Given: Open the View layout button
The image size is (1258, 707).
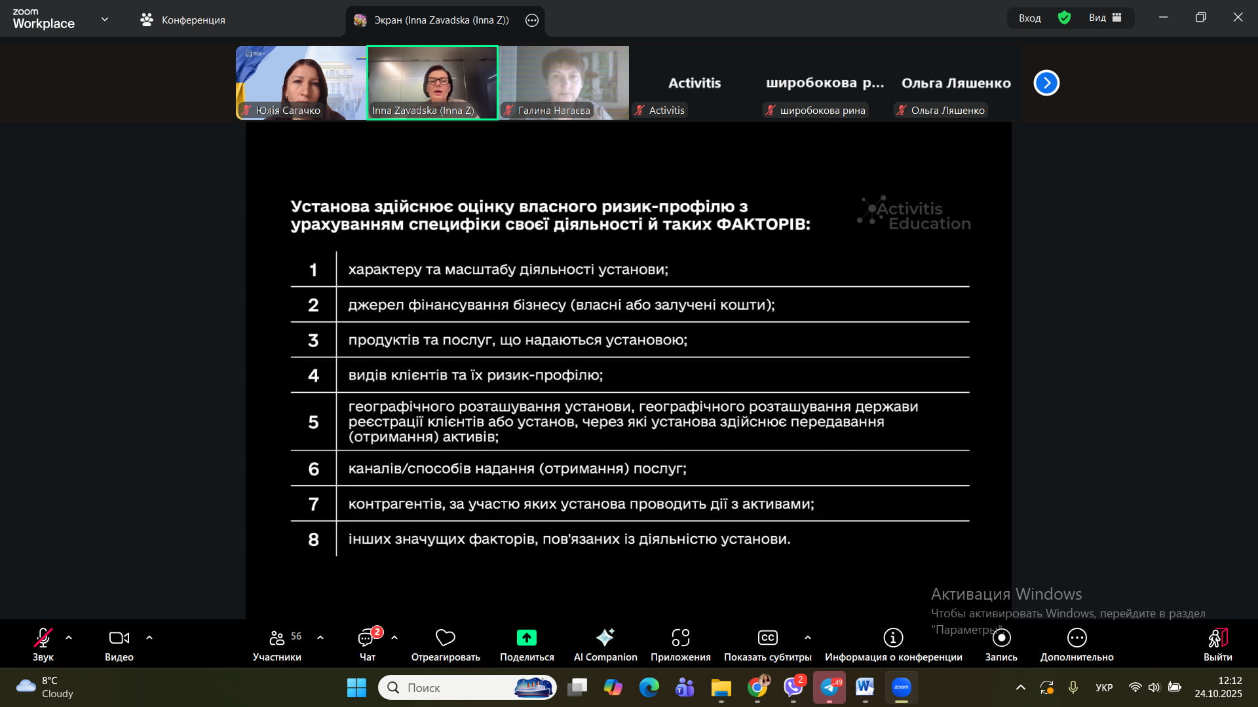Looking at the screenshot, I should pos(1105,18).
